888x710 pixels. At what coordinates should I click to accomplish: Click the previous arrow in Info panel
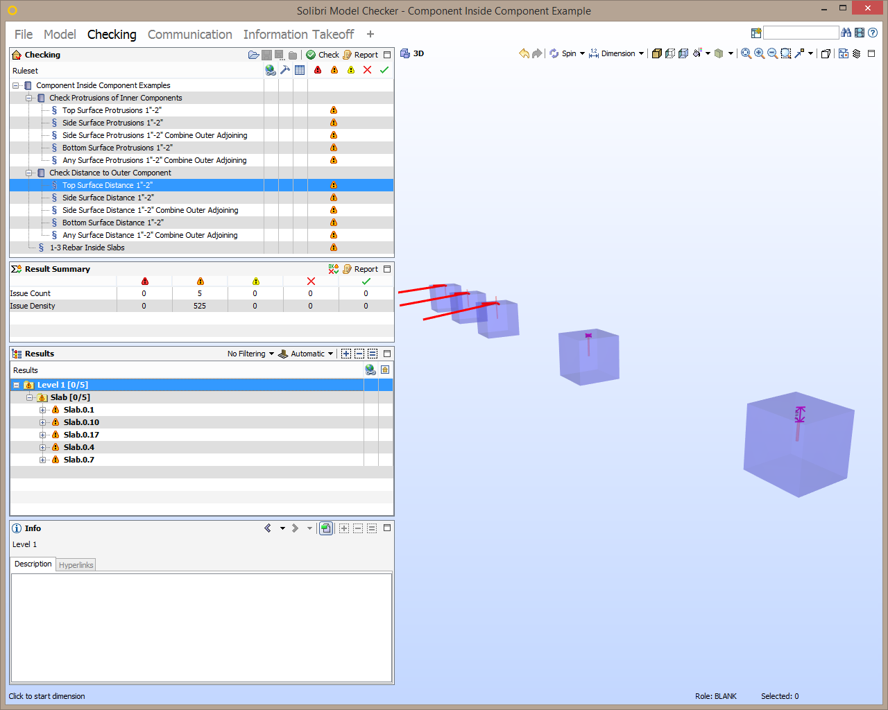tap(268, 528)
